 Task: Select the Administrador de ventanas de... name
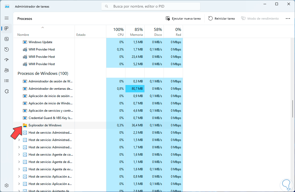pyautogui.click(x=50, y=89)
